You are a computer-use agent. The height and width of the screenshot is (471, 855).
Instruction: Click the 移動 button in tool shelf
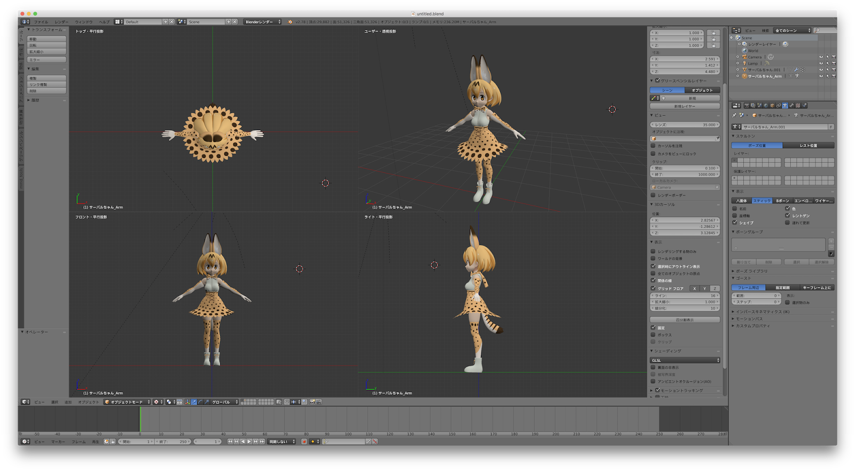pos(47,39)
